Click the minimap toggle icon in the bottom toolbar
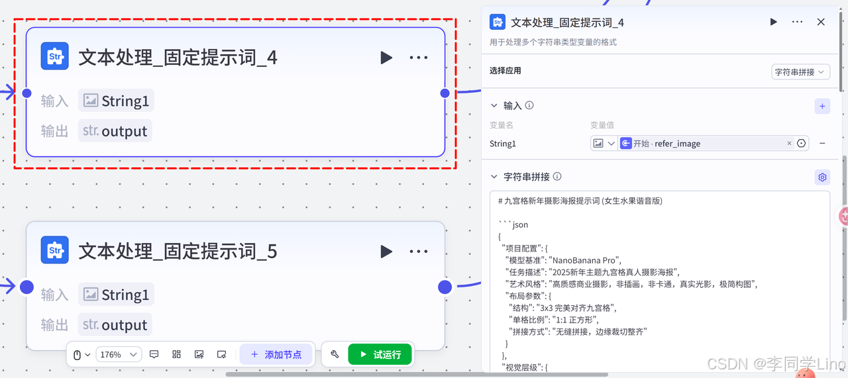 pos(222,355)
